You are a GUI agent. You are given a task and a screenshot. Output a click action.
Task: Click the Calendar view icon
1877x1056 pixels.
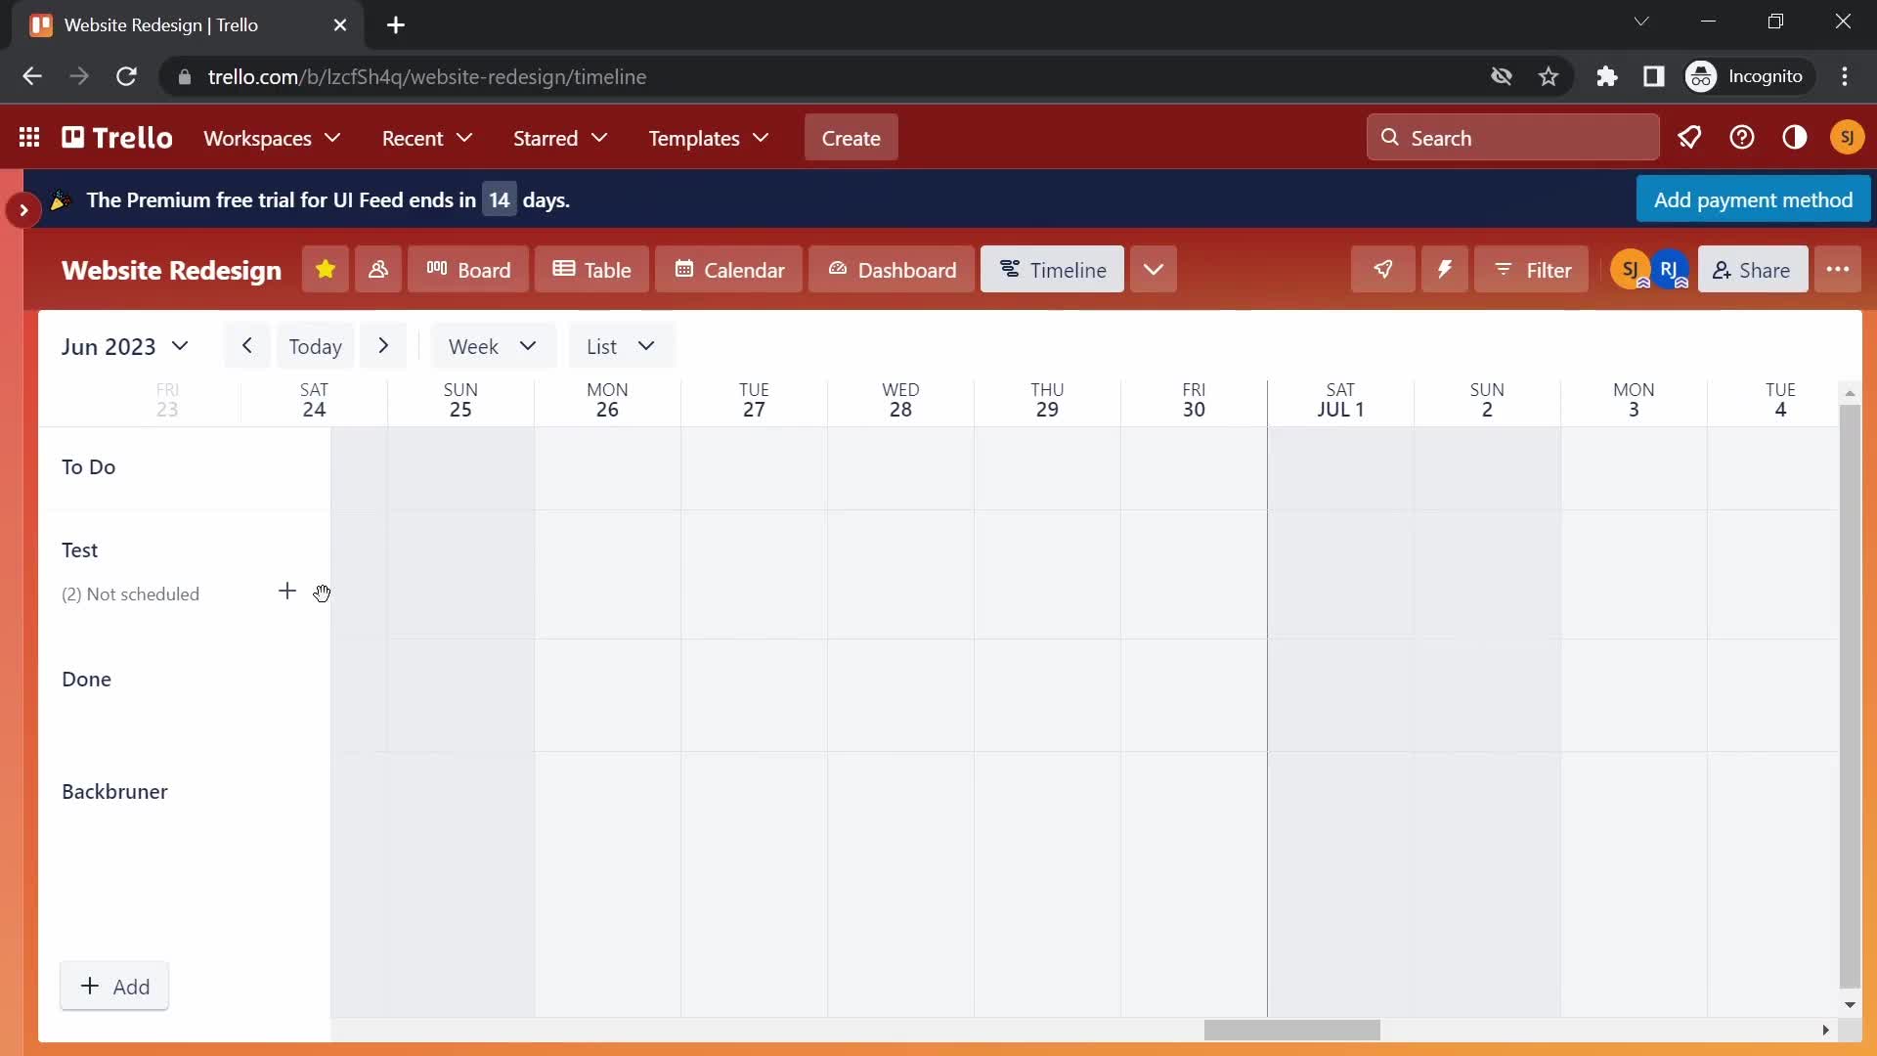(727, 268)
